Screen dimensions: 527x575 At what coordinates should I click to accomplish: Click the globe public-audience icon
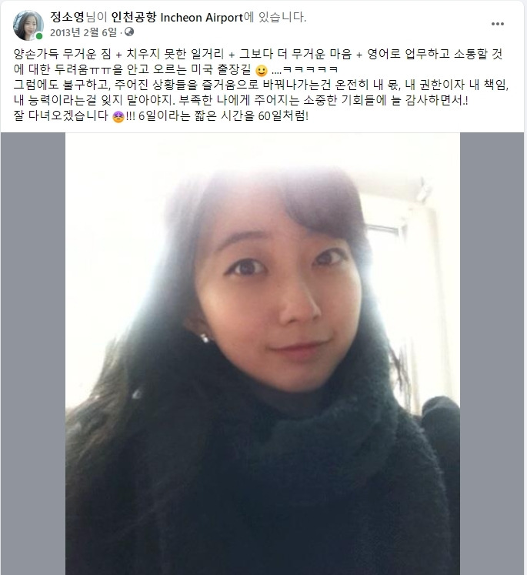129,32
